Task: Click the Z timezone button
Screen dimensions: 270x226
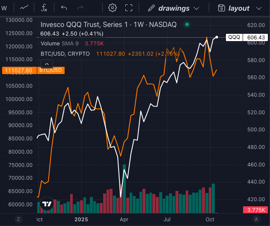Action: pos(18,219)
